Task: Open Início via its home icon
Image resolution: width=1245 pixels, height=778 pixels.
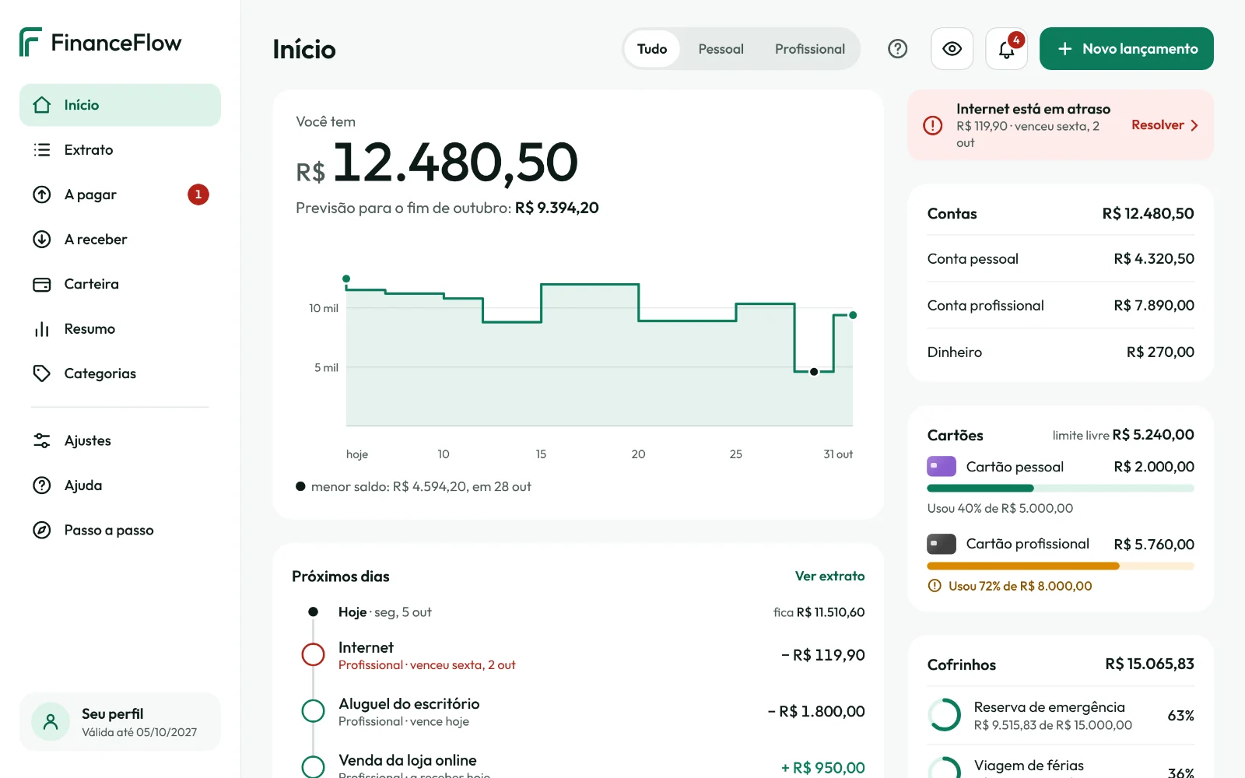Action: point(42,105)
